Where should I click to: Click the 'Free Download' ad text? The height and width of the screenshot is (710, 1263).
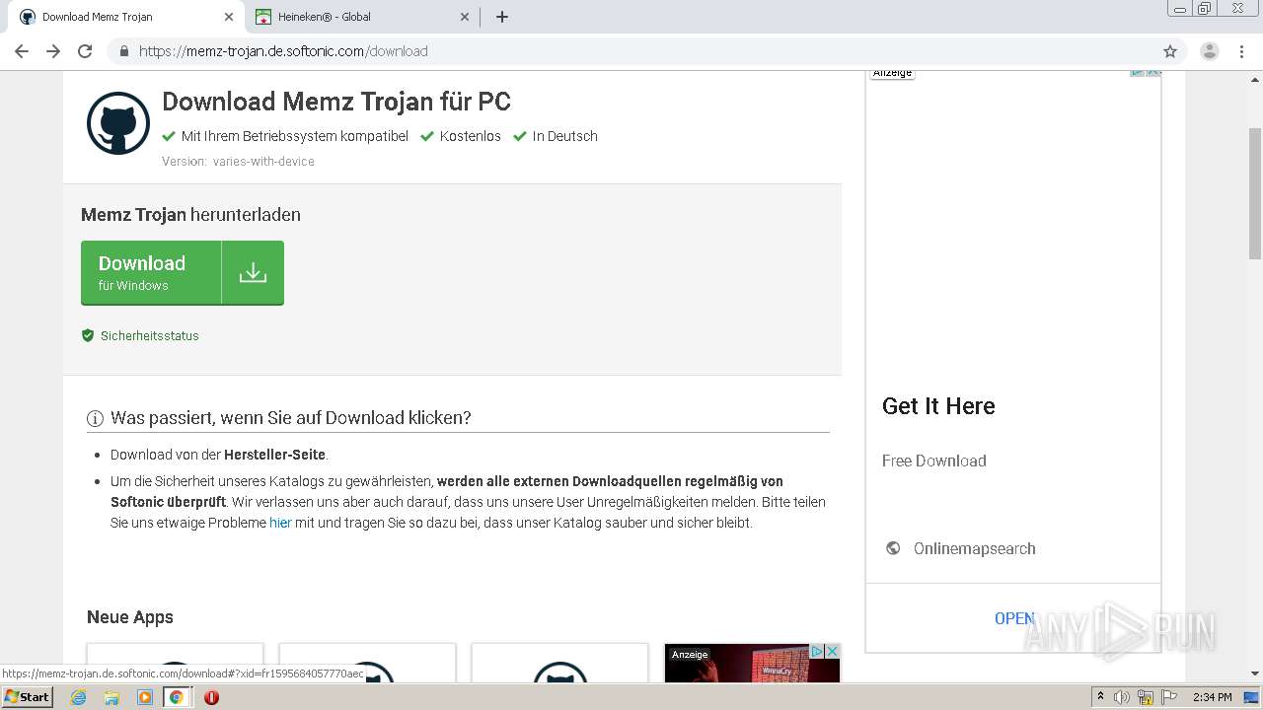pyautogui.click(x=934, y=461)
